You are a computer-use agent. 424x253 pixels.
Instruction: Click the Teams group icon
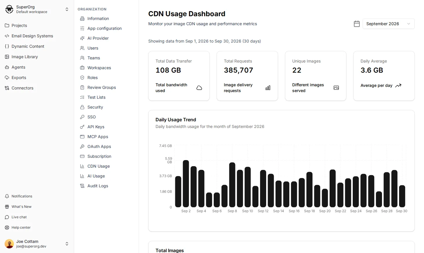coord(82,58)
